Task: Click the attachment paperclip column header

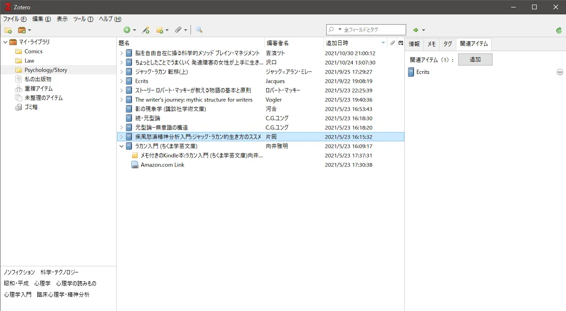Action: (x=392, y=43)
